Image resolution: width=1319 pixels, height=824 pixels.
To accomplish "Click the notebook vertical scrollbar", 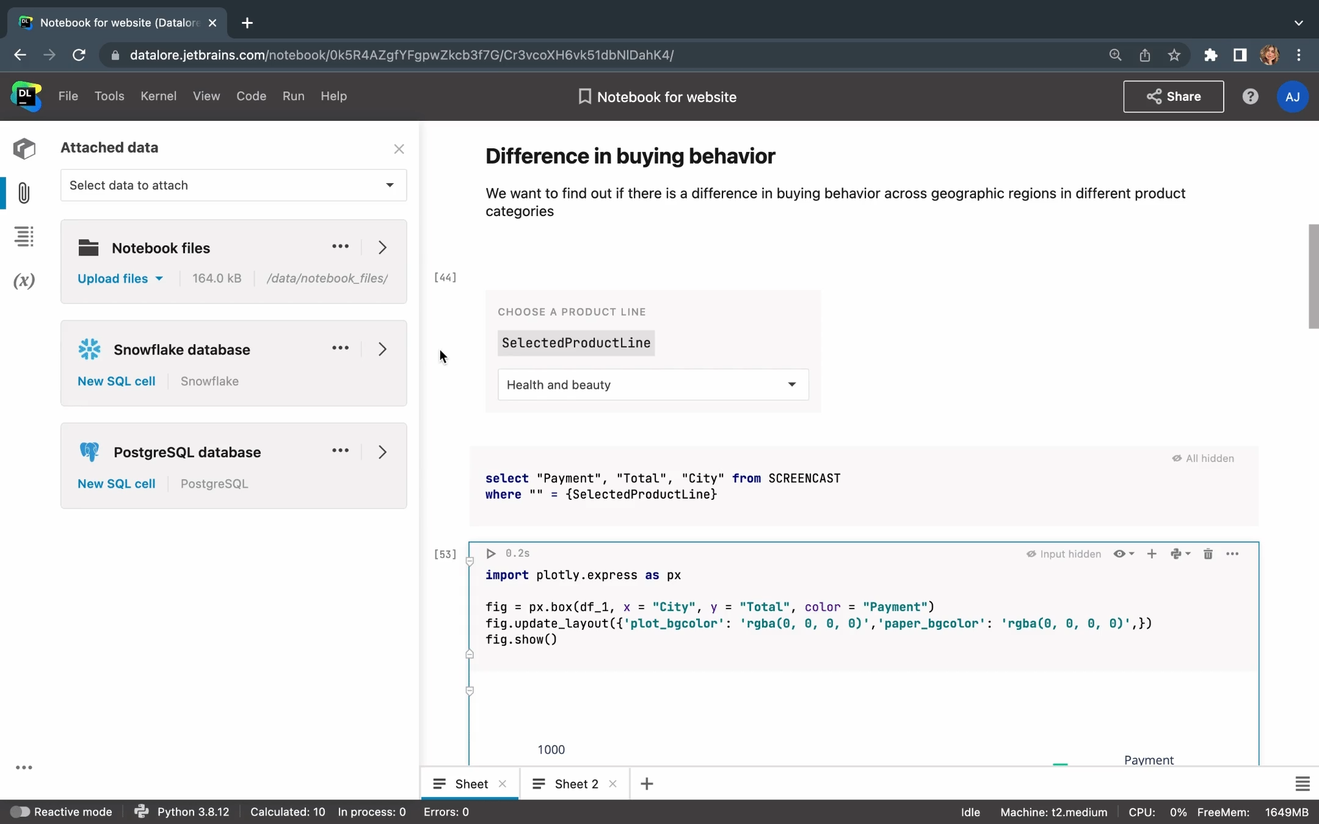I will (1313, 276).
